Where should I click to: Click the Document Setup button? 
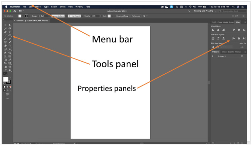[122, 16]
